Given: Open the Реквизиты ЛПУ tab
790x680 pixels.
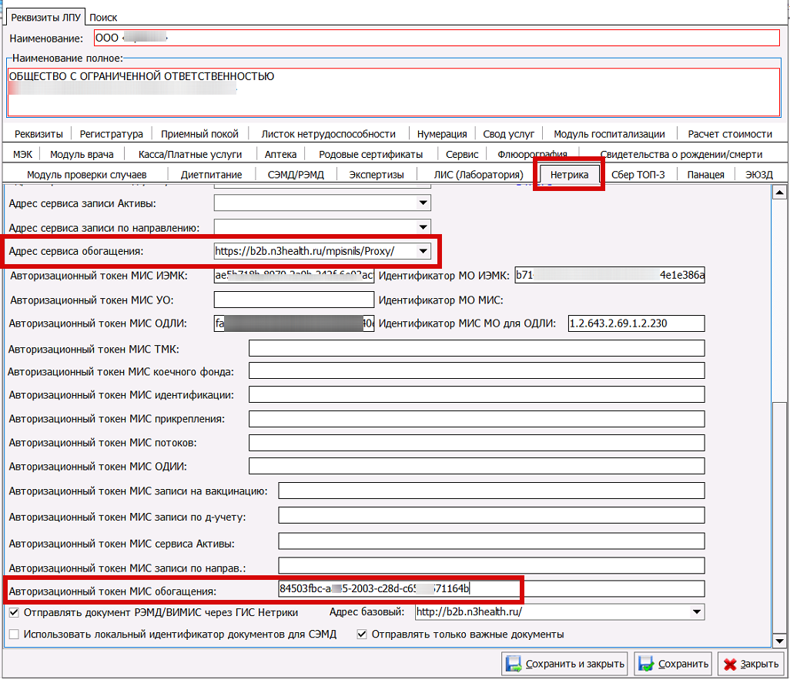Looking at the screenshot, I should [x=46, y=17].
